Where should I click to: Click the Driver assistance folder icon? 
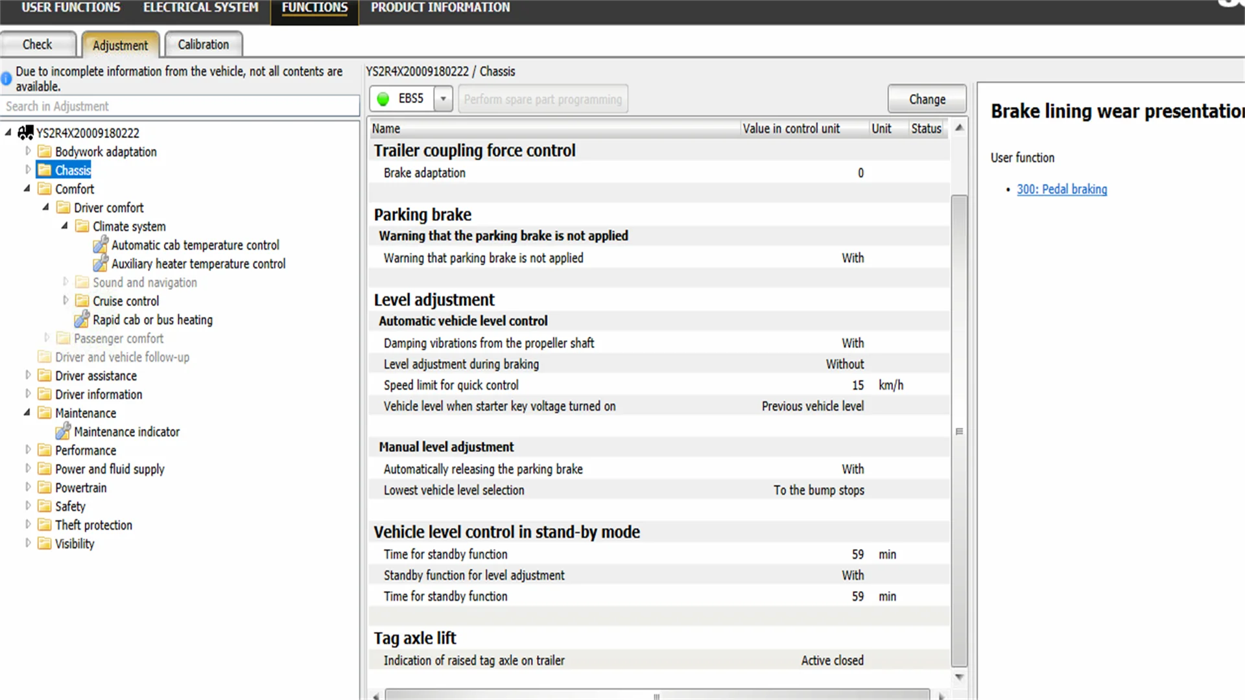45,376
